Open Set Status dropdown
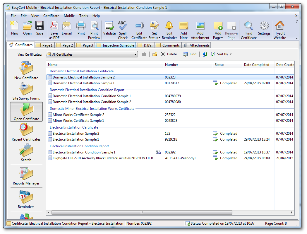 155,30
